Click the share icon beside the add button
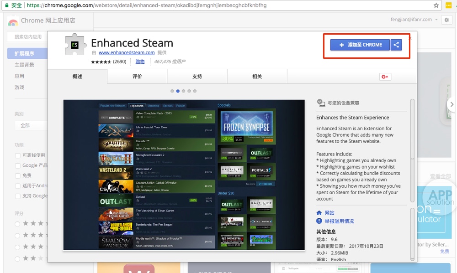The width and height of the screenshot is (457, 273). pos(396,45)
